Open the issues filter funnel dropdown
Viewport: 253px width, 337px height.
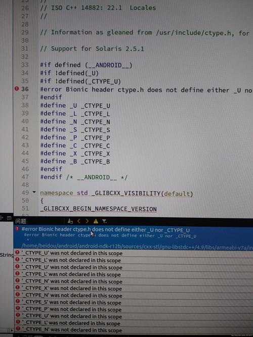pos(104,221)
